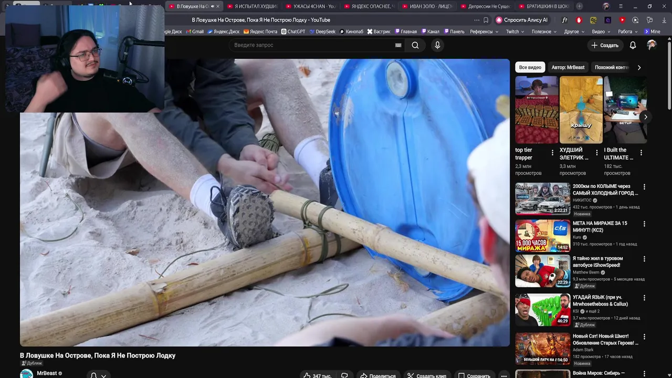Open options for 'Новый Сэт! Новый Шмот!' video
Viewport: 672px width, 378px height.
coord(644,337)
